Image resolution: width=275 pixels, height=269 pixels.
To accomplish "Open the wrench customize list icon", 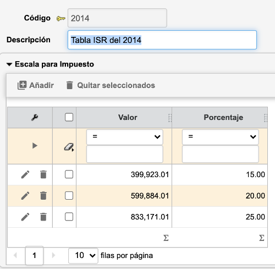I will [x=35, y=117].
